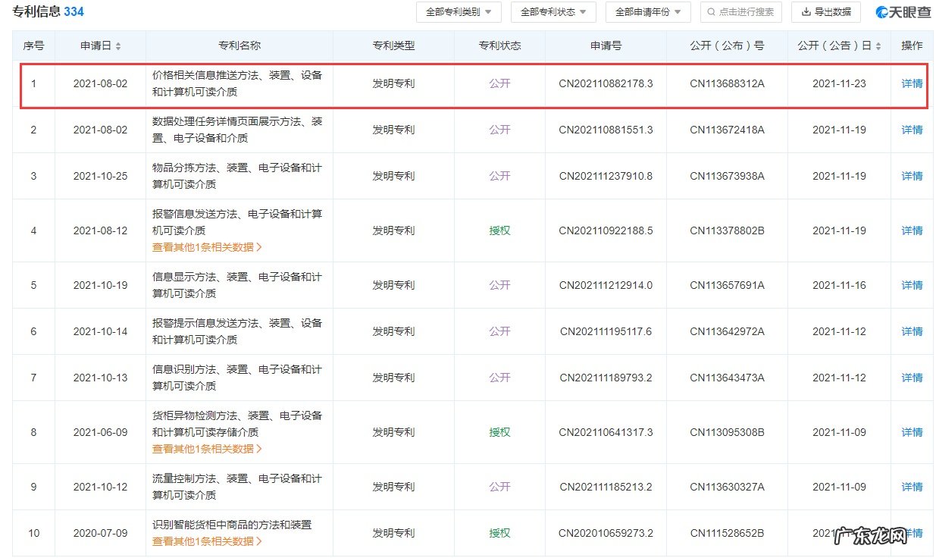Toggle sort order on 专利名称 column
This screenshot has width=936, height=558.
(x=239, y=45)
